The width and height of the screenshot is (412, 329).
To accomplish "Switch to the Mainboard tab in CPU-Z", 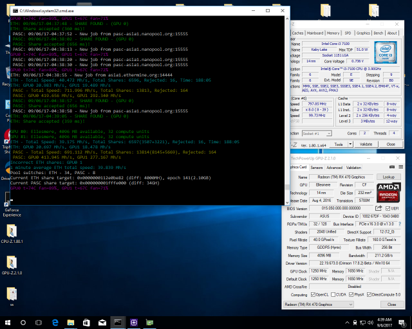I will 315,33.
